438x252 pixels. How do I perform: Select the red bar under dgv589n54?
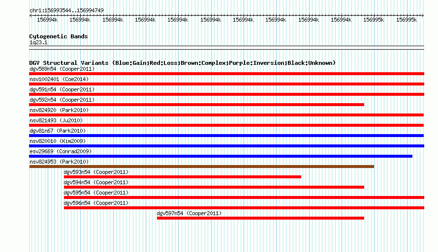pyautogui.click(x=226, y=74)
